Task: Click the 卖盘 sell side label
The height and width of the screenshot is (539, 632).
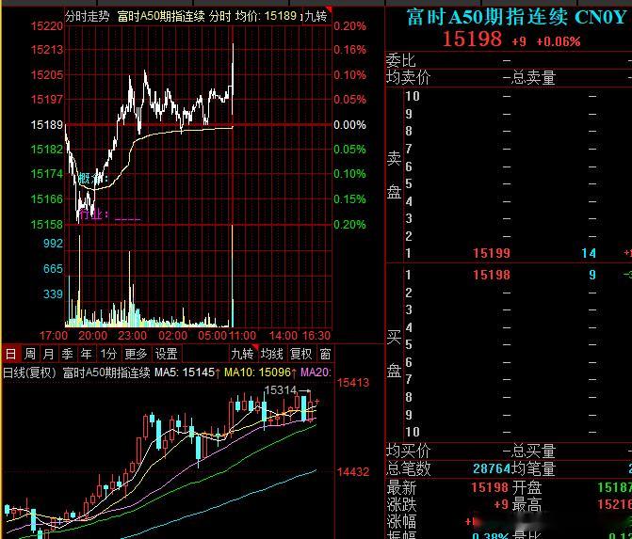Action: (x=395, y=176)
